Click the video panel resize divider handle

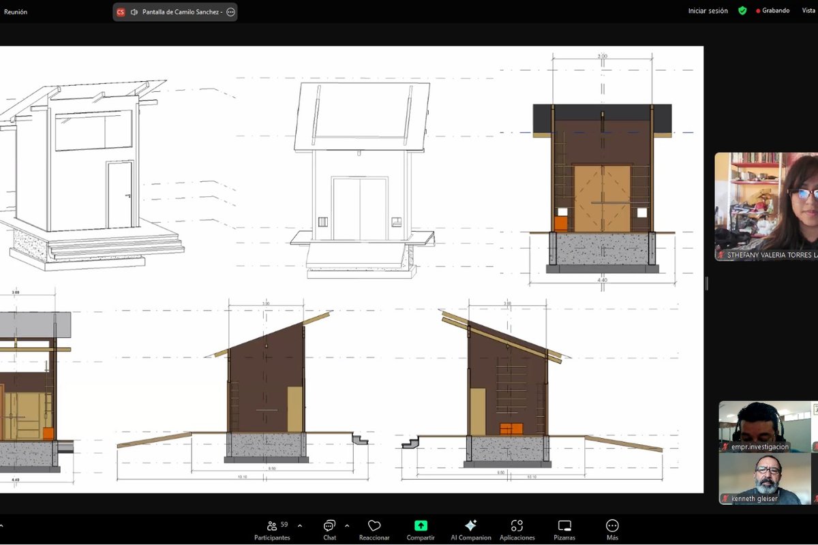pos(707,283)
